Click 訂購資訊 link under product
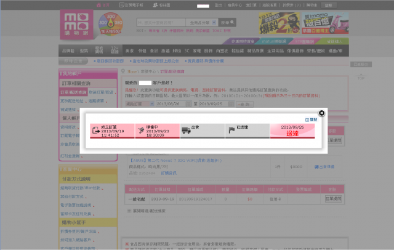This screenshot has width=394, height=250. click(x=169, y=173)
